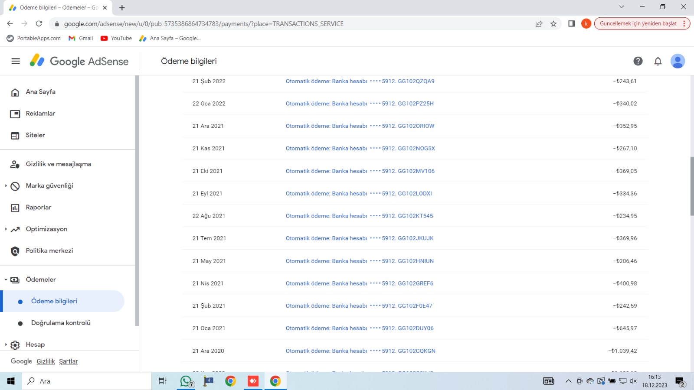The width and height of the screenshot is (694, 390).
Task: Open the Şartlar footer link
Action: click(x=68, y=361)
